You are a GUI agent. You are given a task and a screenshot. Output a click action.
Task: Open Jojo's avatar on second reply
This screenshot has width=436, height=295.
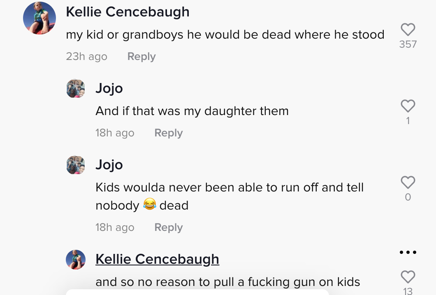(76, 165)
